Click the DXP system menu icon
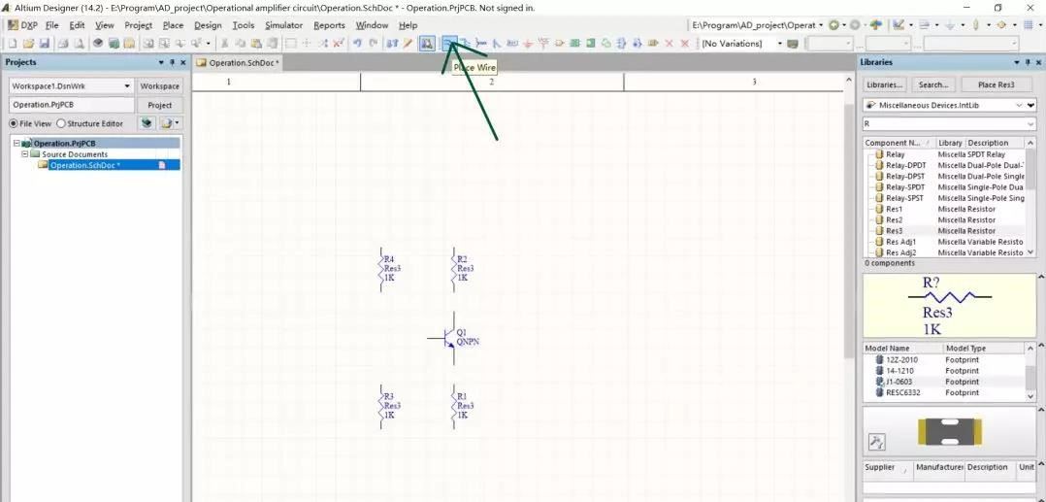This screenshot has height=502, width=1046. coord(24,25)
